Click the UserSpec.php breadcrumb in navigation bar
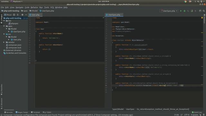The height and width of the screenshot is (116, 206). [47, 11]
